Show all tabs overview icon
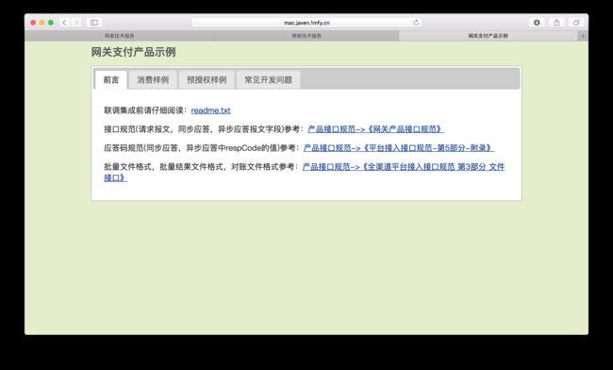This screenshot has width=613, height=370. pos(576,23)
